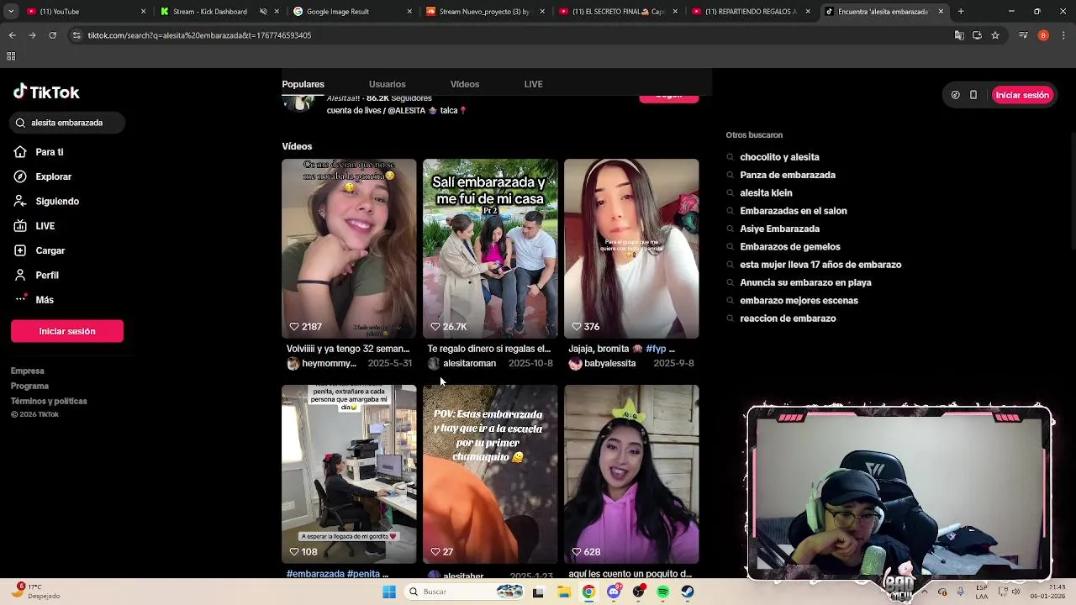Like the heymommy video with 2187 likes
This screenshot has width=1076, height=605.
[x=294, y=327]
